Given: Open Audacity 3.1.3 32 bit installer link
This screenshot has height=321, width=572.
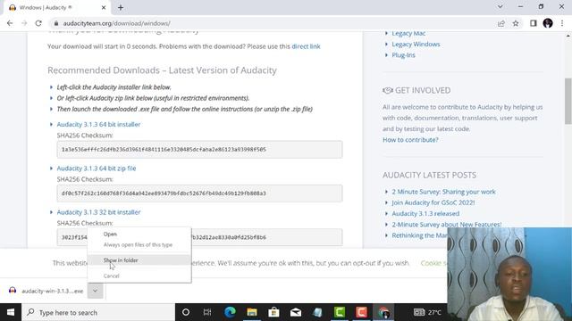Looking at the screenshot, I should pos(98,212).
